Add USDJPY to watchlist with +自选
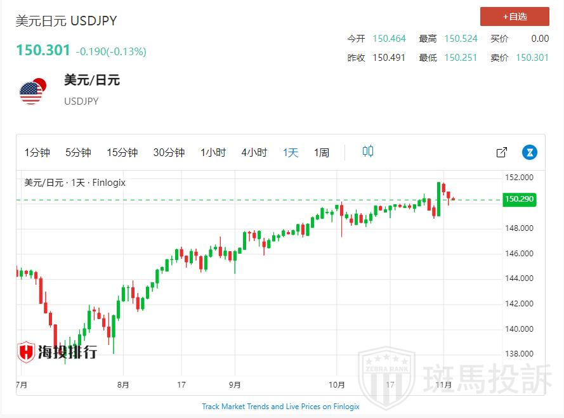Viewport: 564px width, 418px height. tap(515, 16)
